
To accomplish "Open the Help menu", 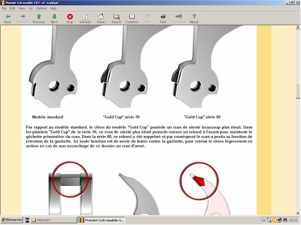I will tap(53, 8).
